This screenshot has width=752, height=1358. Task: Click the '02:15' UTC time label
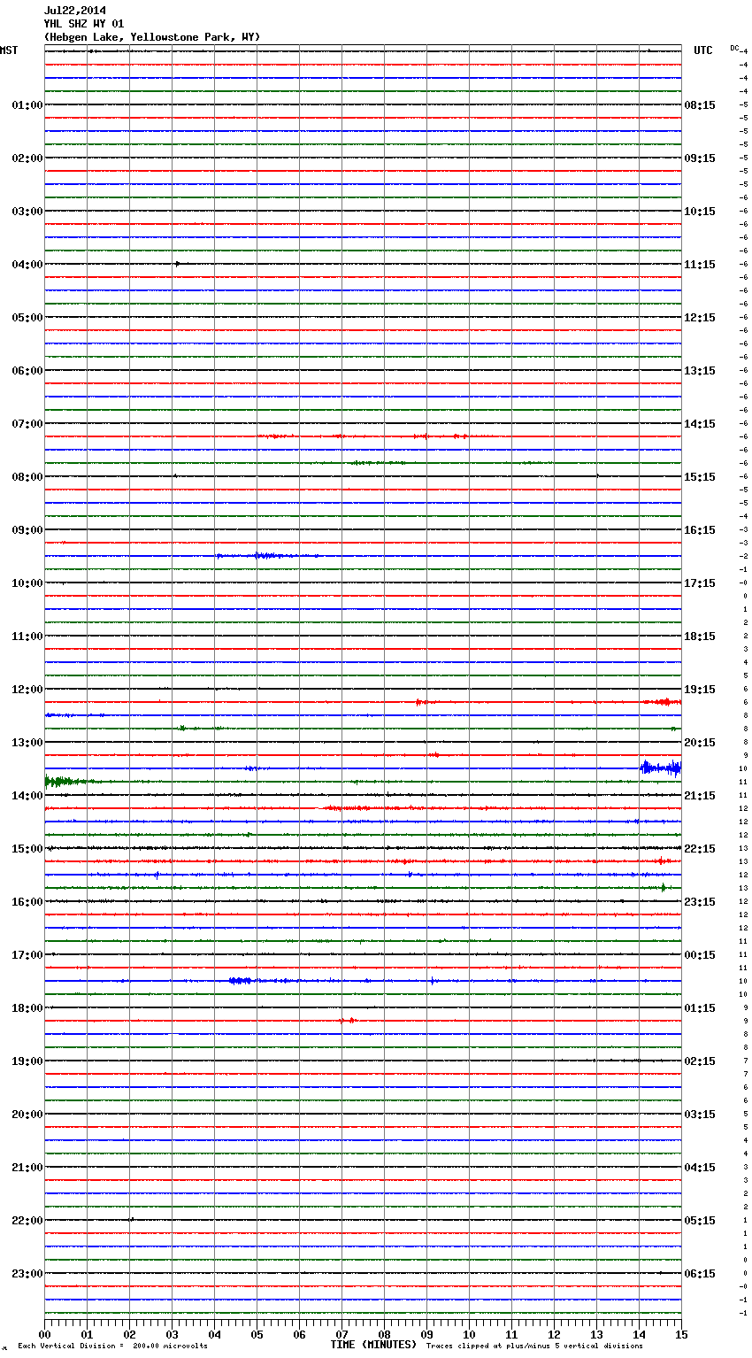tap(700, 1061)
